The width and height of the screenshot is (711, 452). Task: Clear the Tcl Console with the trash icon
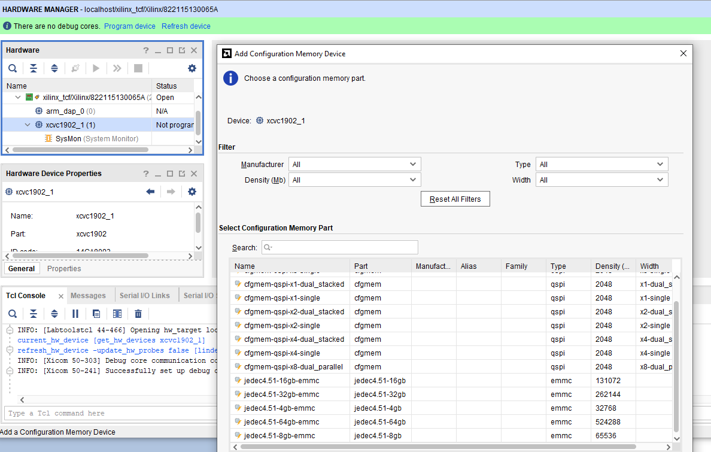click(x=138, y=313)
